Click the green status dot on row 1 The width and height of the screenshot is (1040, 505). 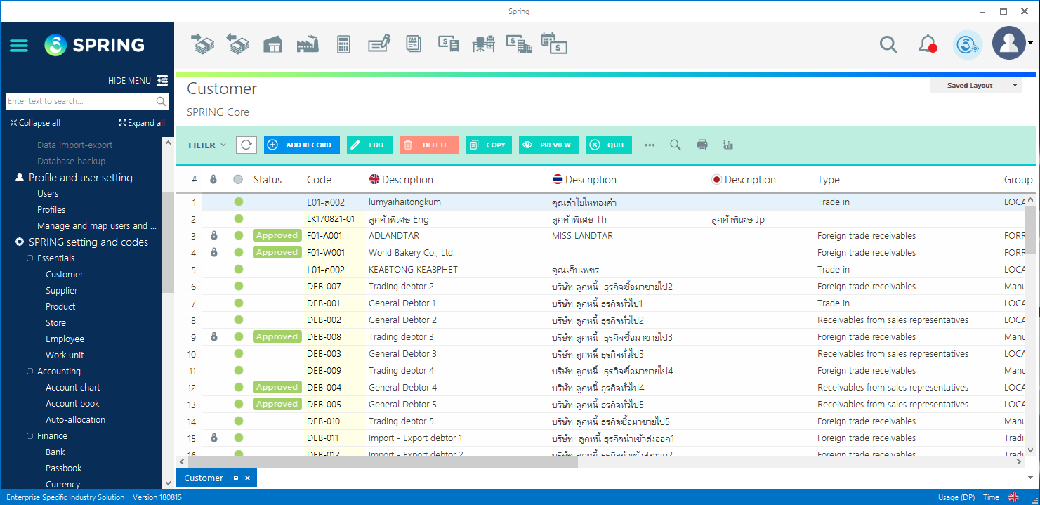(x=239, y=202)
